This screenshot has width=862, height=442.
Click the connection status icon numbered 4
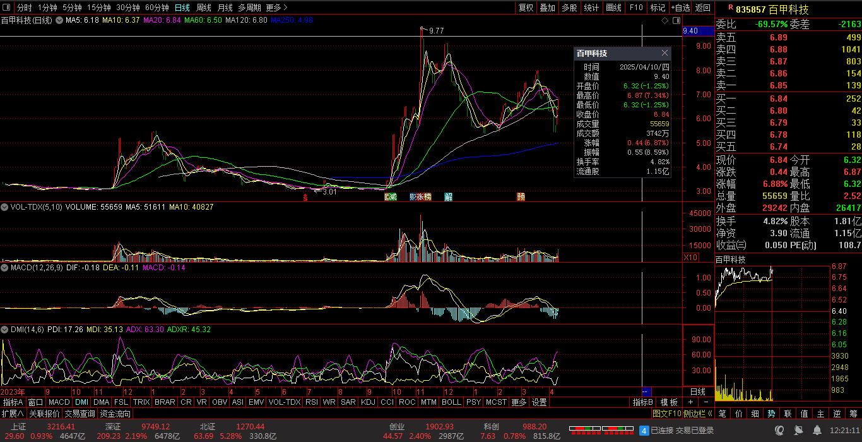point(644,430)
